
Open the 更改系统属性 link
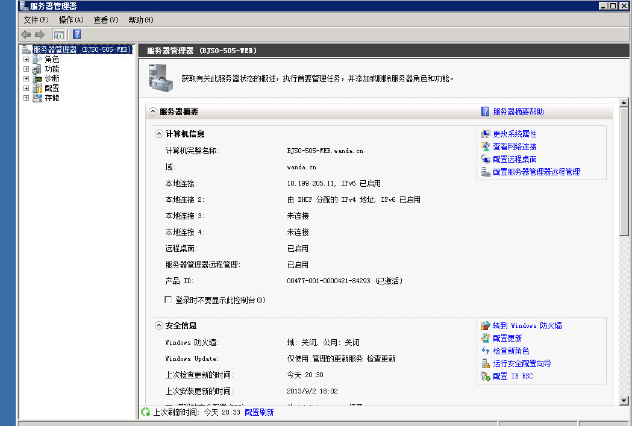(x=515, y=134)
